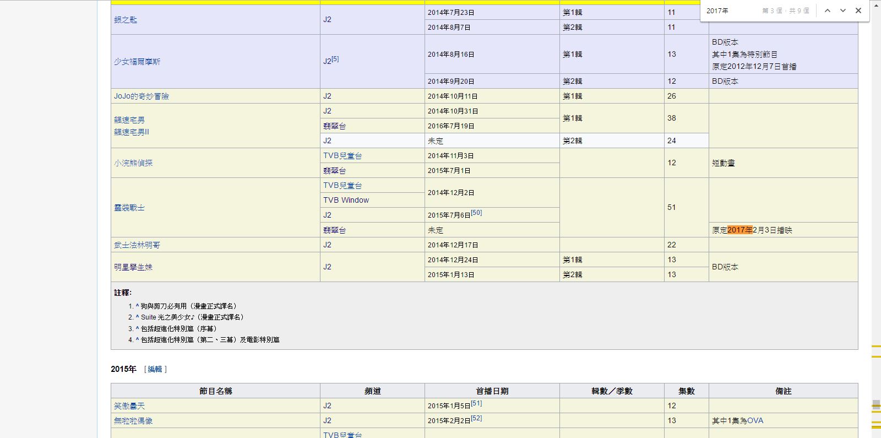Open the TVB Window channel link
Viewport: 881px width, 438px height.
pyautogui.click(x=346, y=200)
